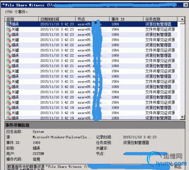Select the 错误 3:42:19 row above the 关键 3:42:19 row

point(91,108)
